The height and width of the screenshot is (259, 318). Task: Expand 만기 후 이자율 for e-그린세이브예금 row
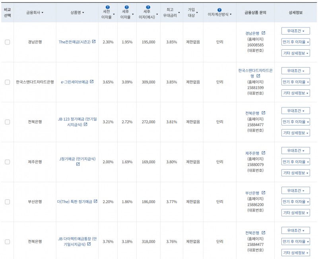click(x=296, y=82)
